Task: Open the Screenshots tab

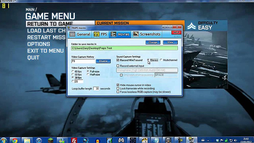Action: (147, 34)
